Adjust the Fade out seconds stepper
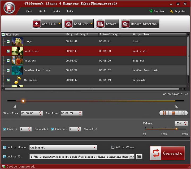Viewport: 191px width, 169px height. [79, 129]
